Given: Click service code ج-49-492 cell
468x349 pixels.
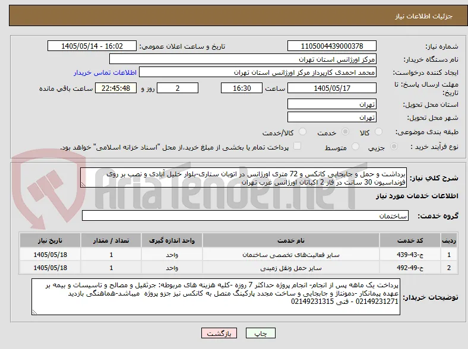Looking at the screenshot, I should (410, 268).
